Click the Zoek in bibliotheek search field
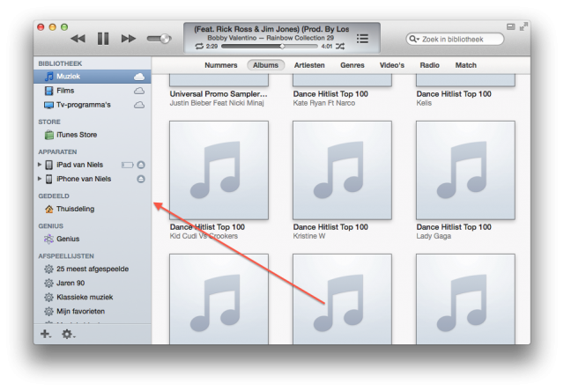The image size is (564, 391). pyautogui.click(x=455, y=39)
